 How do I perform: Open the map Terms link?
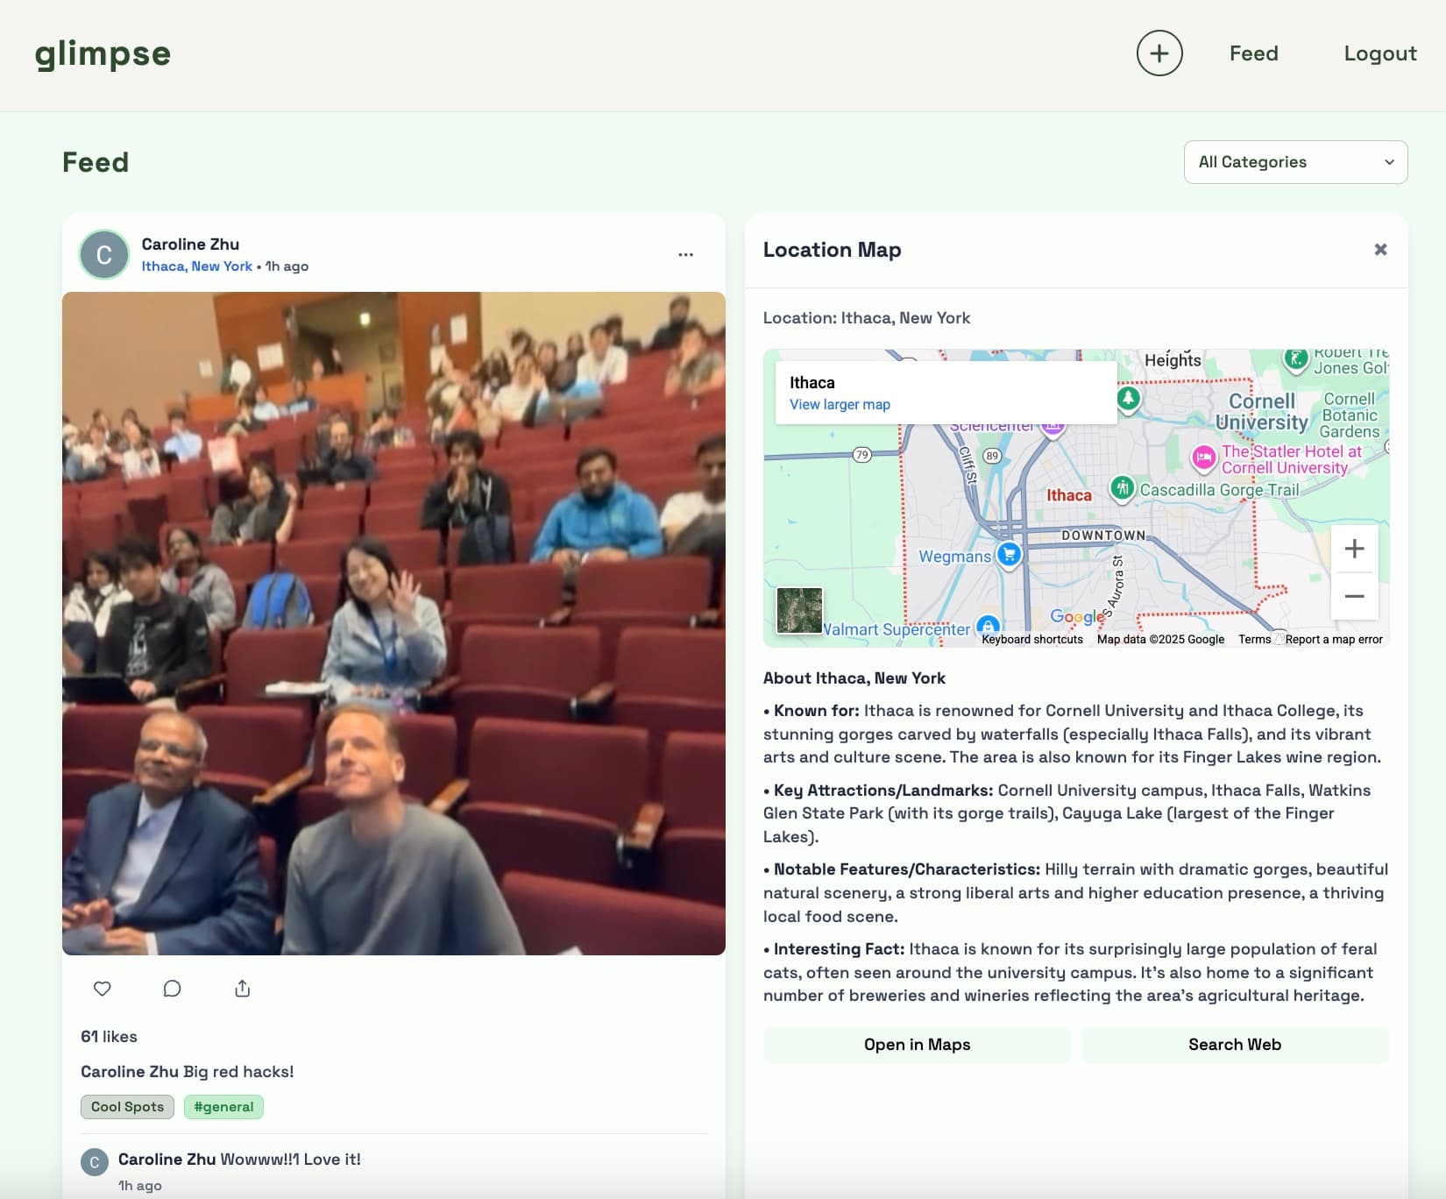(x=1254, y=639)
